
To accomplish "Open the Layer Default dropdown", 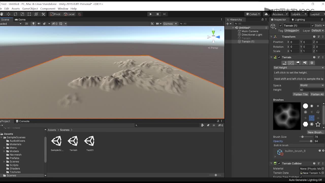I will click(318, 30).
